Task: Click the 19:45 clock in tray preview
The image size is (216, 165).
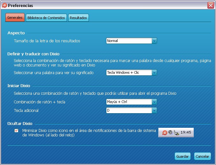Action: [186, 132]
